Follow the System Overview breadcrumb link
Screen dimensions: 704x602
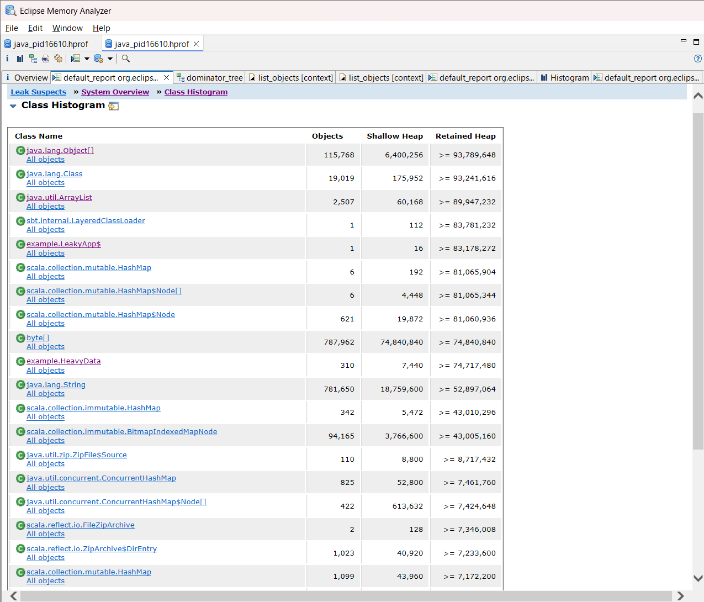pos(115,92)
